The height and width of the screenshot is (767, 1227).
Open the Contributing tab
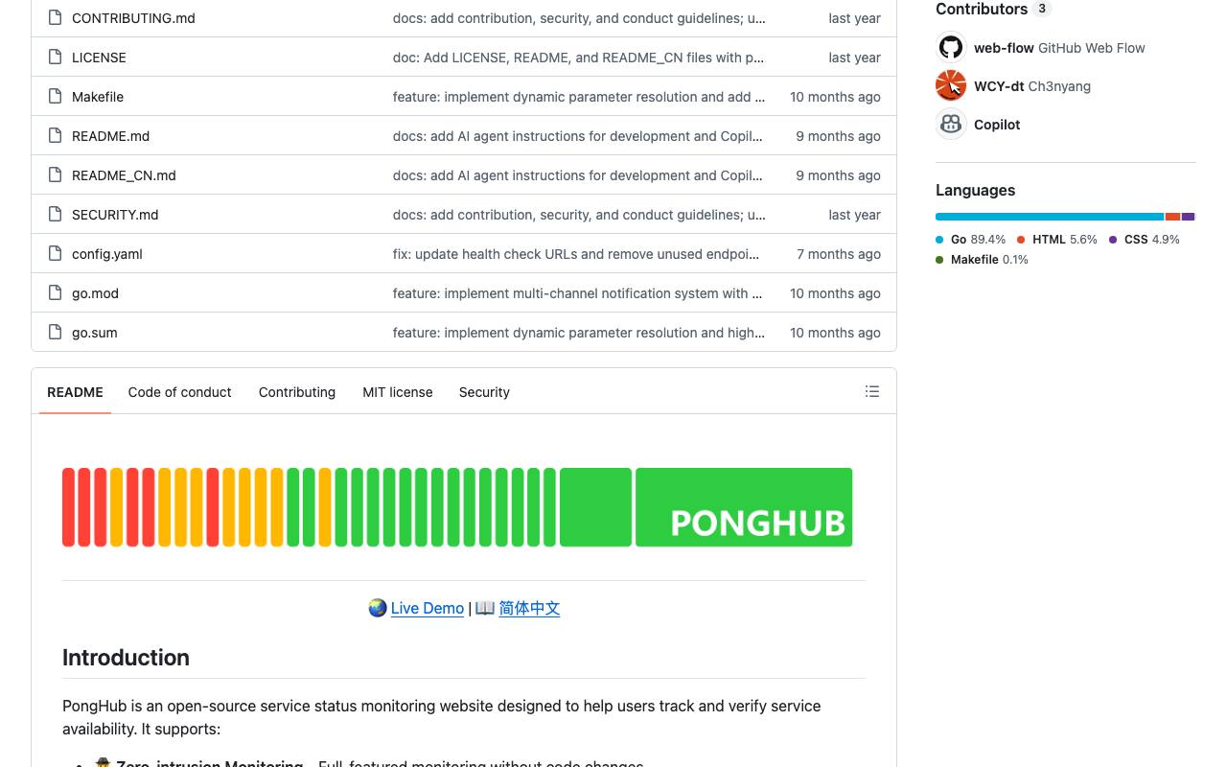pyautogui.click(x=297, y=391)
